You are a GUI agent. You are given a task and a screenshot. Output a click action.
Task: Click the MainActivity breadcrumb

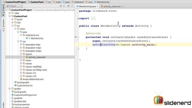[102, 2]
